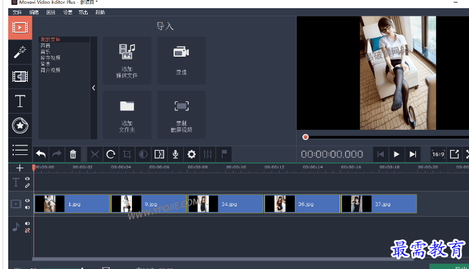Open the Transitions tab in the sidebar

(20, 76)
